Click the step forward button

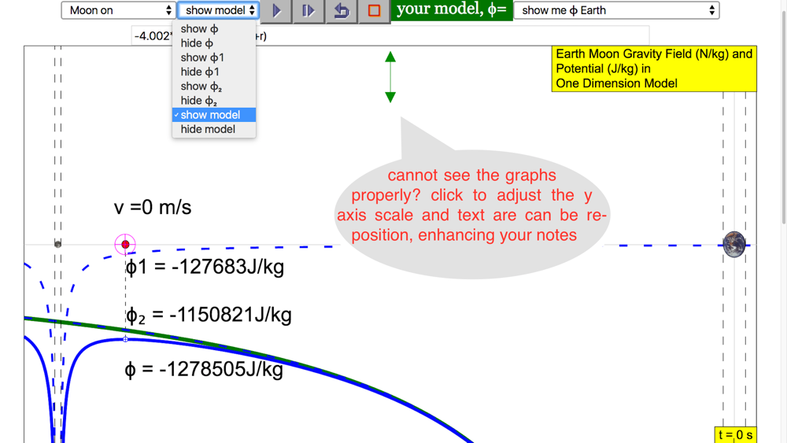point(309,10)
